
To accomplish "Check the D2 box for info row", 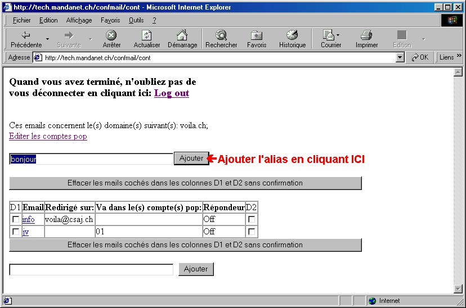I will (252, 220).
